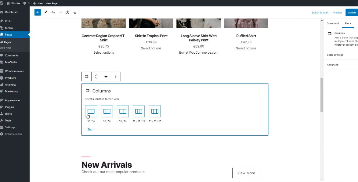
Task: Click the editor's vertical scrollbar thumb
Action: pos(322,95)
